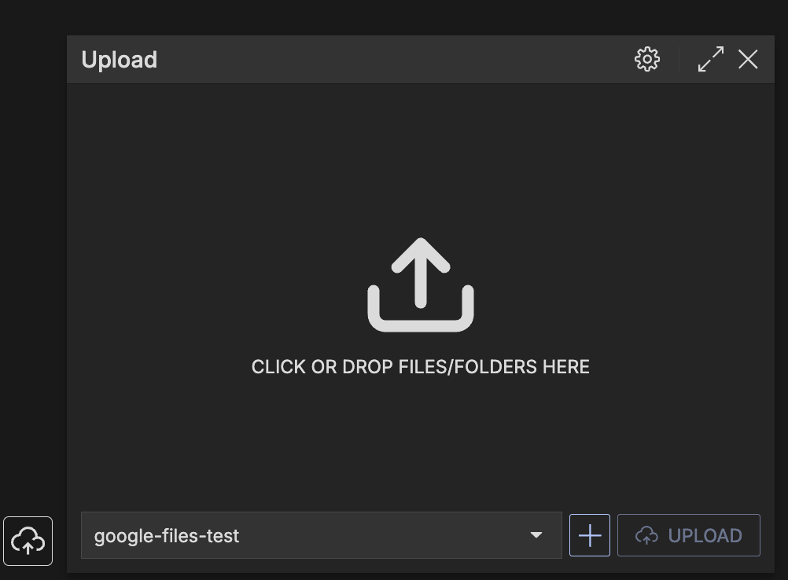Click the word "UPLOAD" on the upload button
This screenshot has height=580, width=788.
click(705, 536)
